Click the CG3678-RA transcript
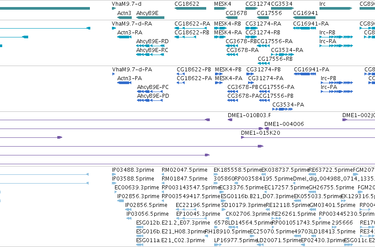 click(x=232, y=55)
